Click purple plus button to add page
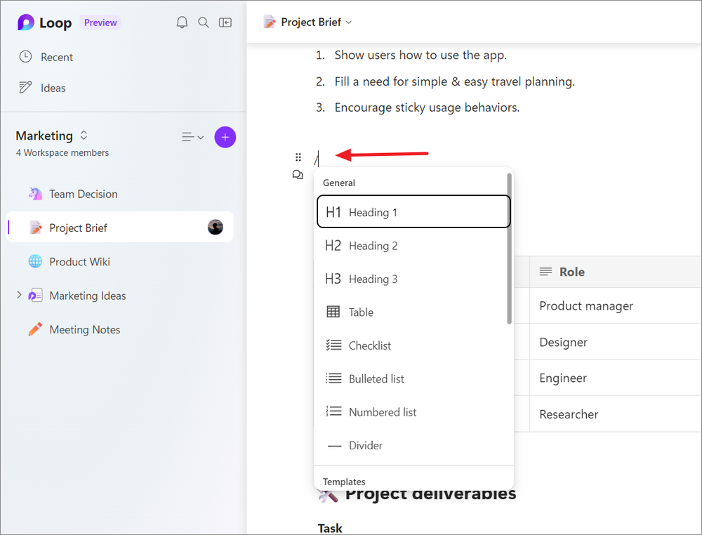This screenshot has width=702, height=535. pos(225,137)
